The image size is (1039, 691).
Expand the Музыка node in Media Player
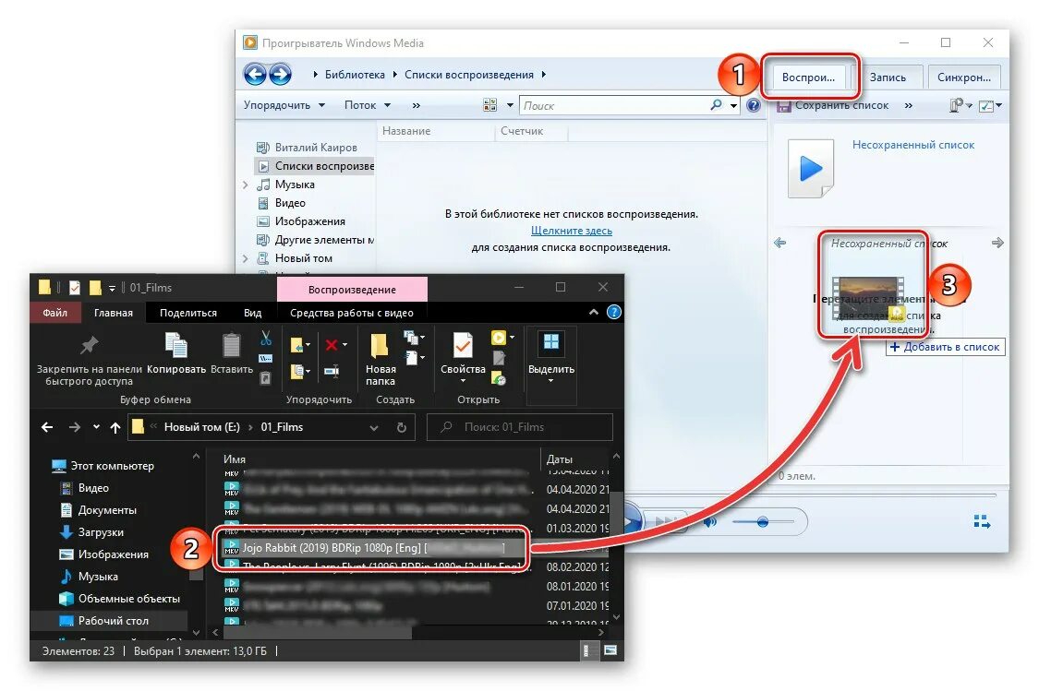(x=246, y=185)
